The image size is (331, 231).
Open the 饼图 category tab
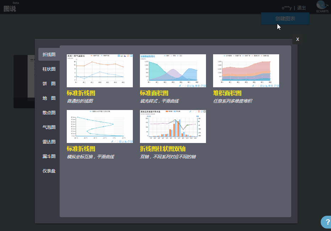49,83
